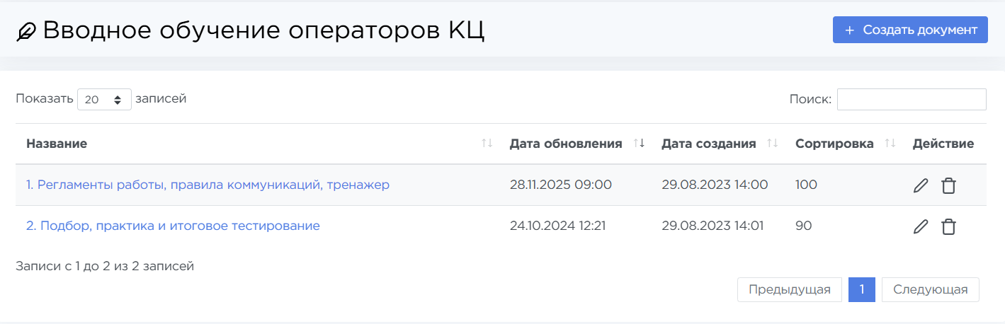
Task: Sort by Дата создания column arrows
Action: tap(773, 144)
